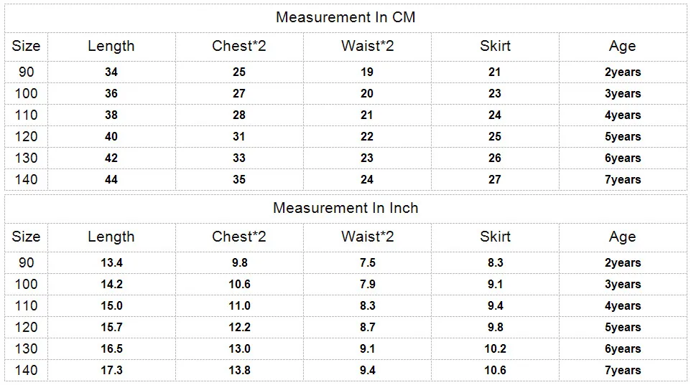The height and width of the screenshot is (385, 691).
Task: Select the Length header in CM table
Action: pos(111,46)
